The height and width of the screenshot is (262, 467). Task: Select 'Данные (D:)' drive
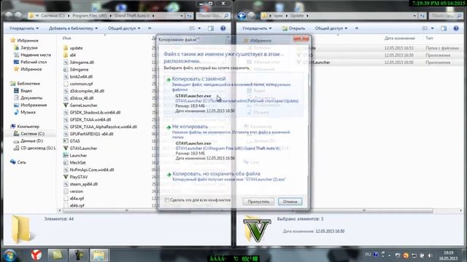coord(31,140)
